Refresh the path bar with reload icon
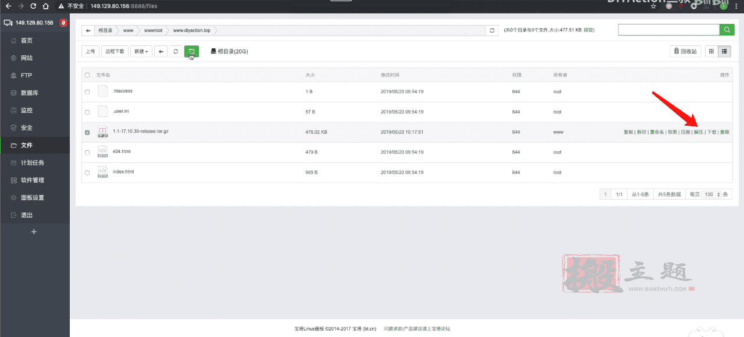The height and width of the screenshot is (337, 744). [x=492, y=30]
